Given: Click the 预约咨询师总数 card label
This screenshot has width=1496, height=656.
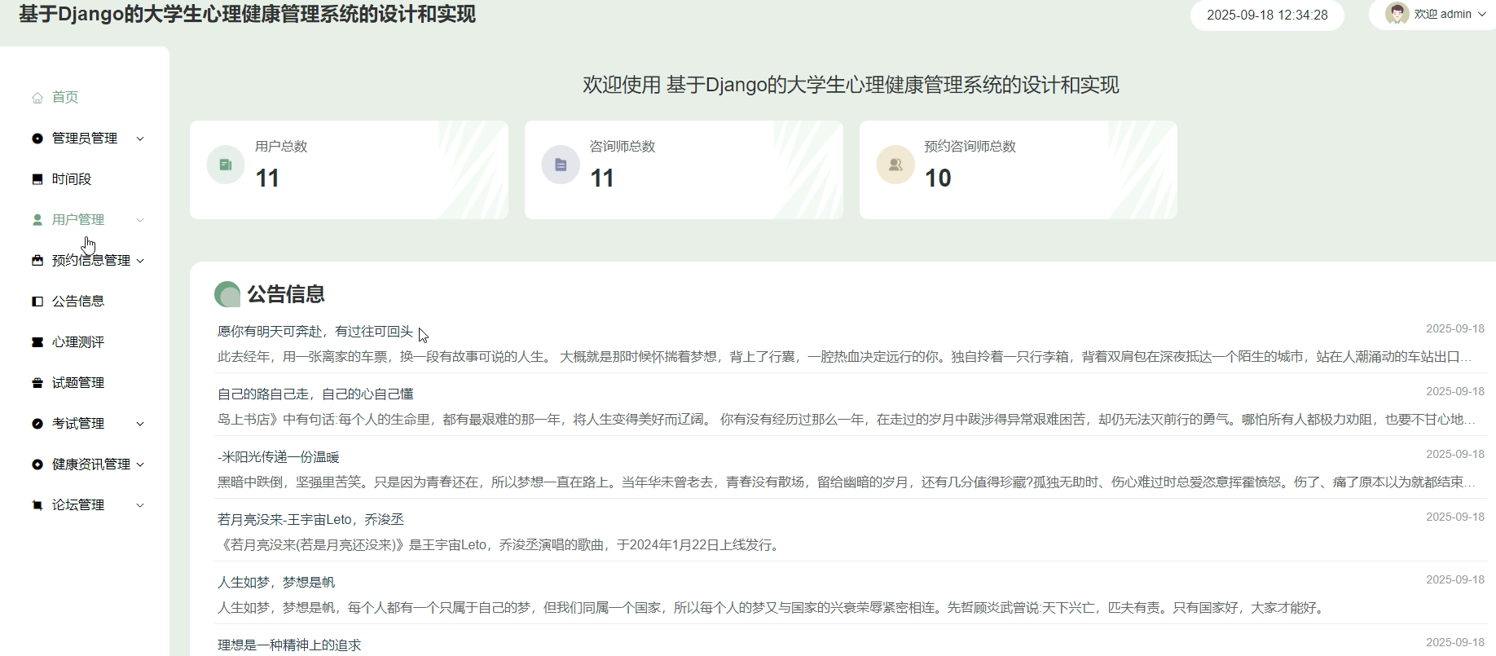Looking at the screenshot, I should [970, 147].
